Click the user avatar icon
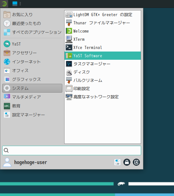This screenshot has height=196, width=174. point(7,162)
